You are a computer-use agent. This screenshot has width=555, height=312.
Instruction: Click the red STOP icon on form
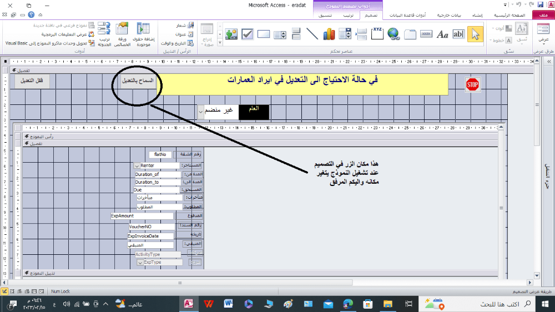(472, 84)
